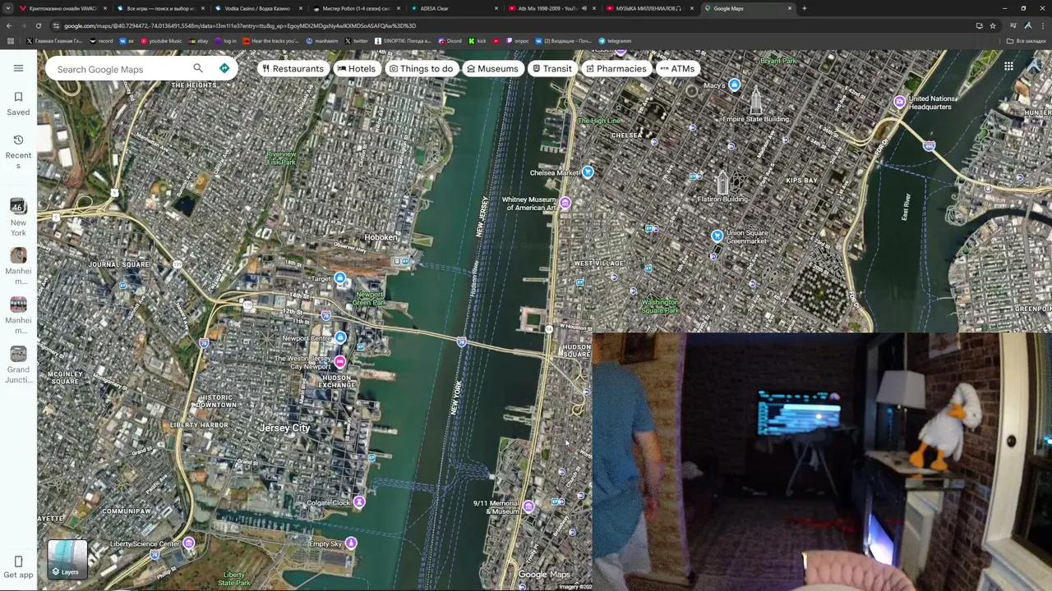Click the blue Directions icon
The width and height of the screenshot is (1052, 591).
click(224, 68)
